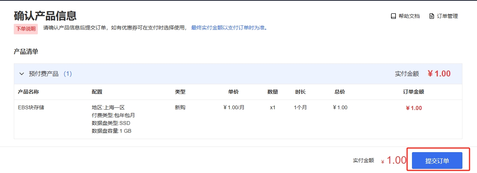Click the red ¥1.00 order amount cell

[x=413, y=108]
